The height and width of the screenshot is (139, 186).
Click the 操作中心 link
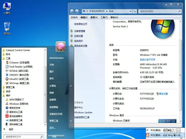[78, 108]
